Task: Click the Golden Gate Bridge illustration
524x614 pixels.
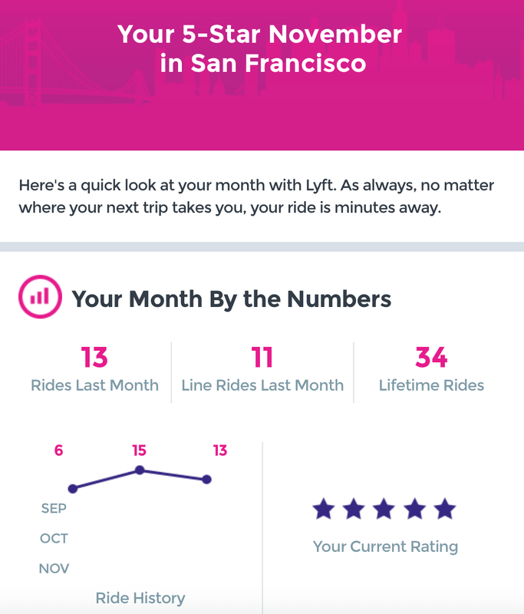Action: click(x=74, y=64)
